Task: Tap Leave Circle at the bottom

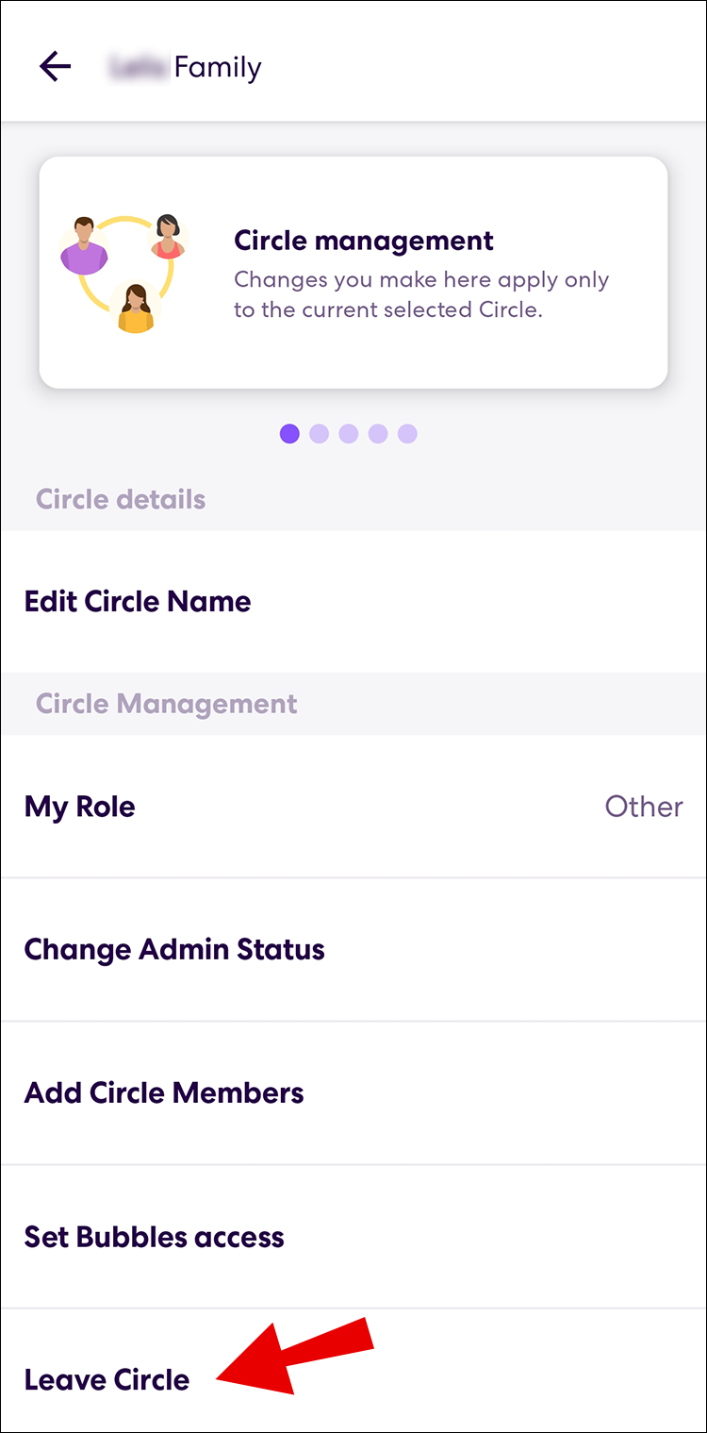Action: (106, 1378)
